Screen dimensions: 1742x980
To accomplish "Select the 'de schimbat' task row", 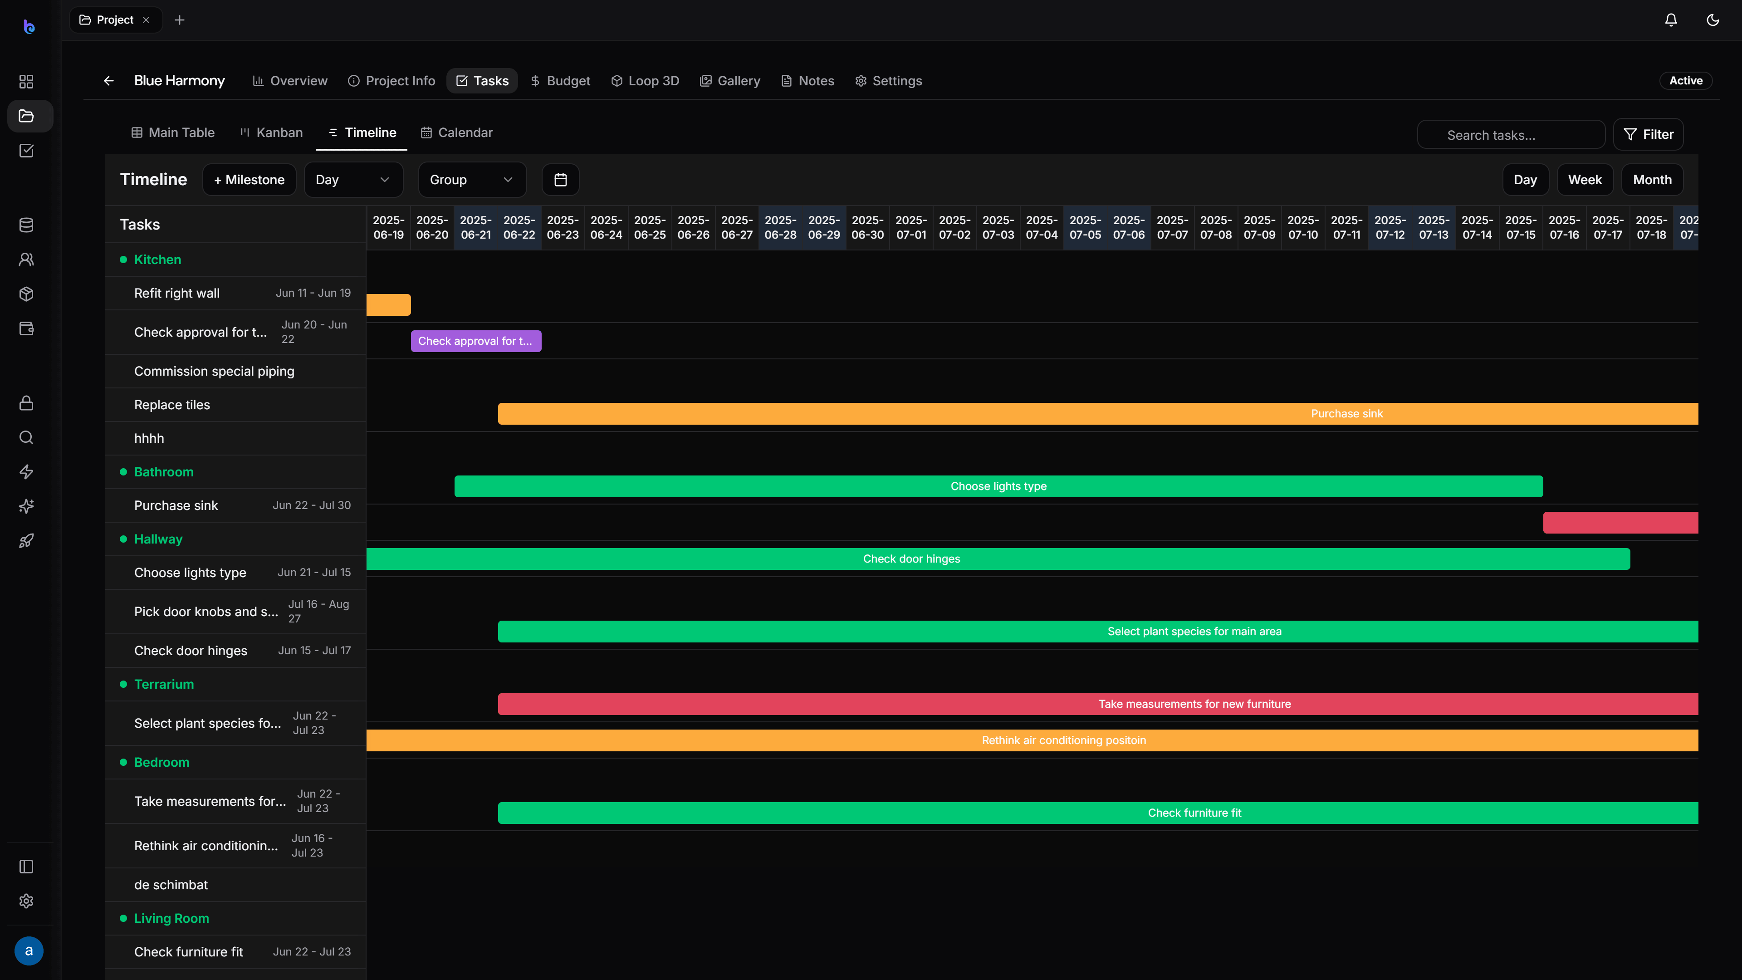I will point(236,885).
